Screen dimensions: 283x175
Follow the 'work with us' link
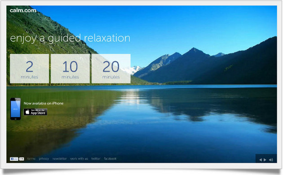(x=79, y=158)
